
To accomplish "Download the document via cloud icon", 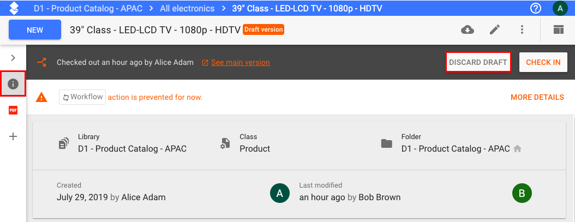I will click(x=467, y=29).
